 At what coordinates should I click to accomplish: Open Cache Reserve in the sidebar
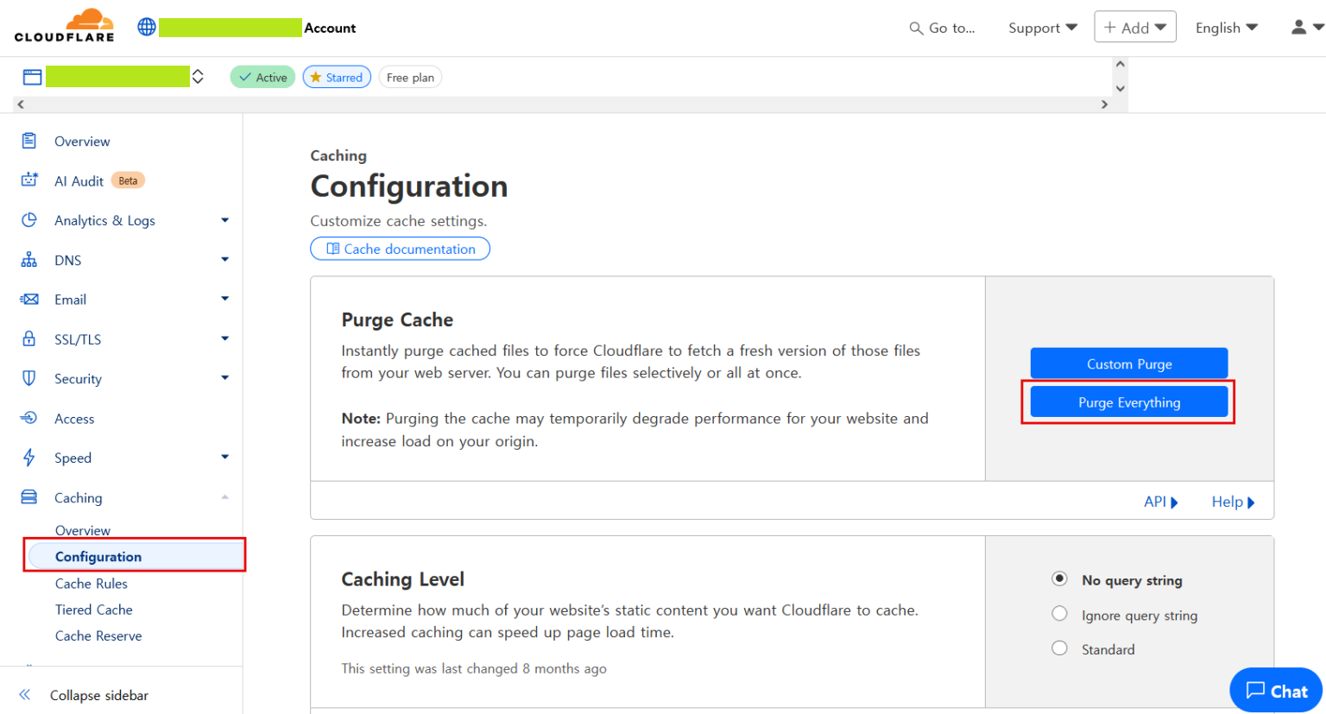click(x=98, y=635)
